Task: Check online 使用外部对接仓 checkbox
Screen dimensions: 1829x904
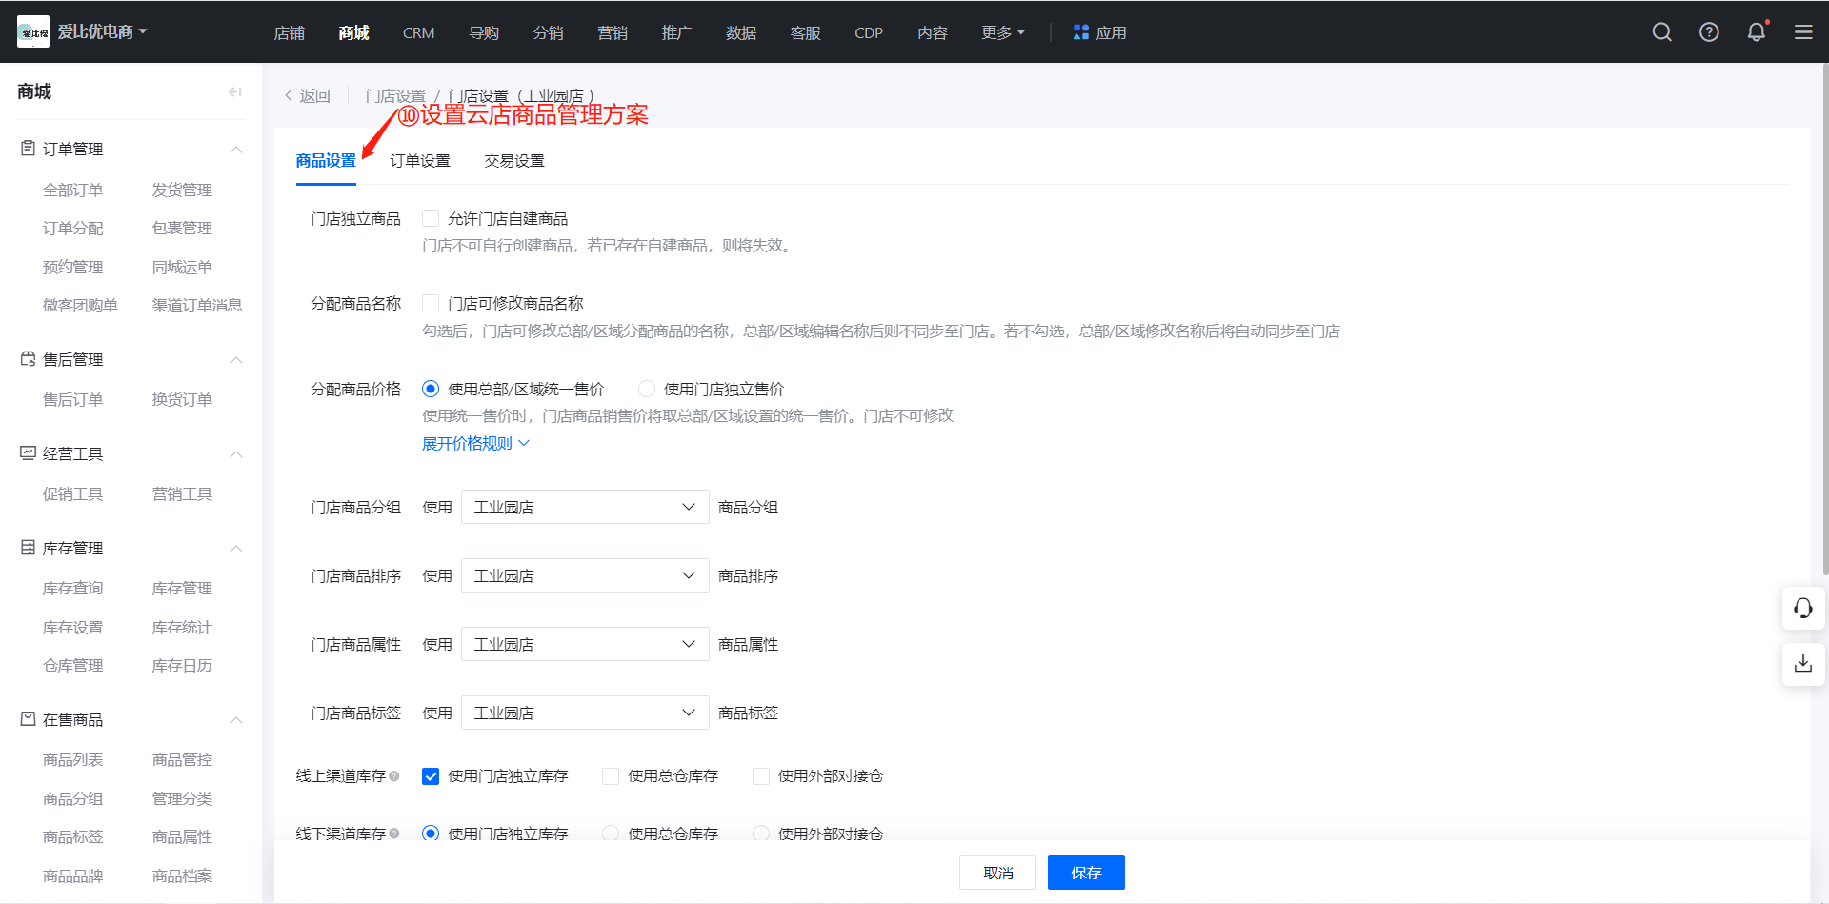Action: 761,776
